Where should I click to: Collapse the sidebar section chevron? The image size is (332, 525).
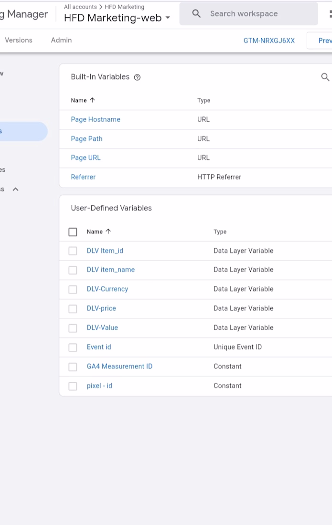coord(15,189)
